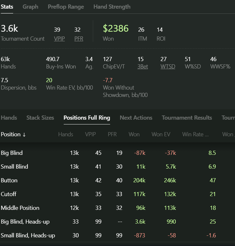Screen dimensions: 235x246
Task: Switch to the Next Actions tab
Action: (136, 118)
